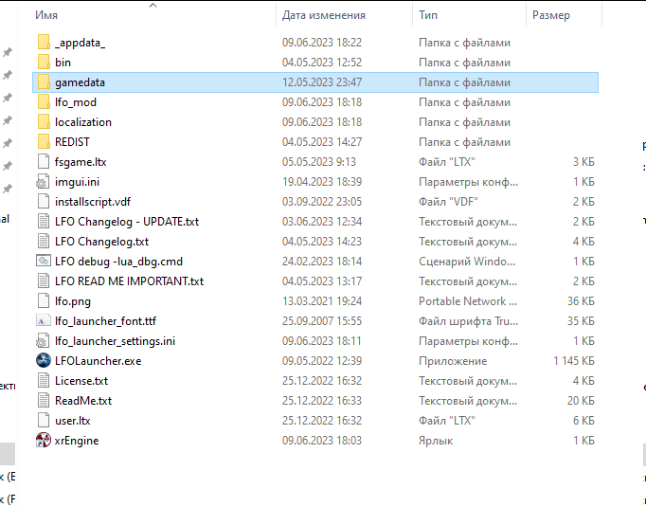Click the sort arrow above Имя column
646x507 pixels.
click(x=153, y=5)
